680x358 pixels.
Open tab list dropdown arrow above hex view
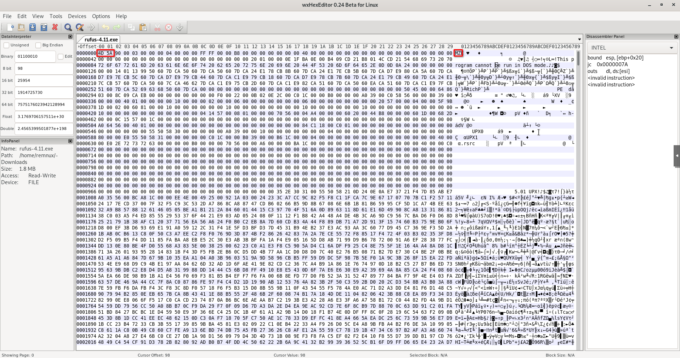pos(579,39)
